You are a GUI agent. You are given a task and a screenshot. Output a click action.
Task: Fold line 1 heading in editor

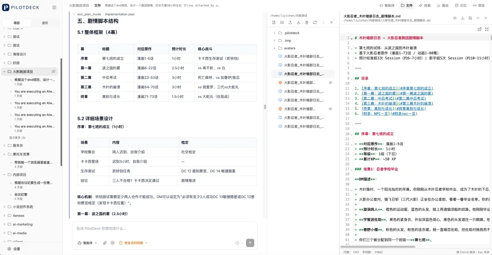point(351,38)
